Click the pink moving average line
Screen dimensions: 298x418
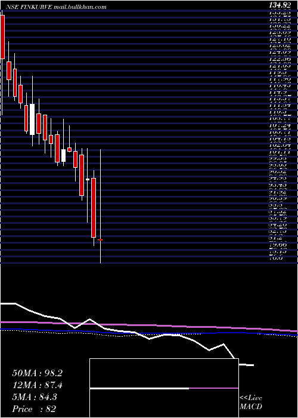click(149, 325)
